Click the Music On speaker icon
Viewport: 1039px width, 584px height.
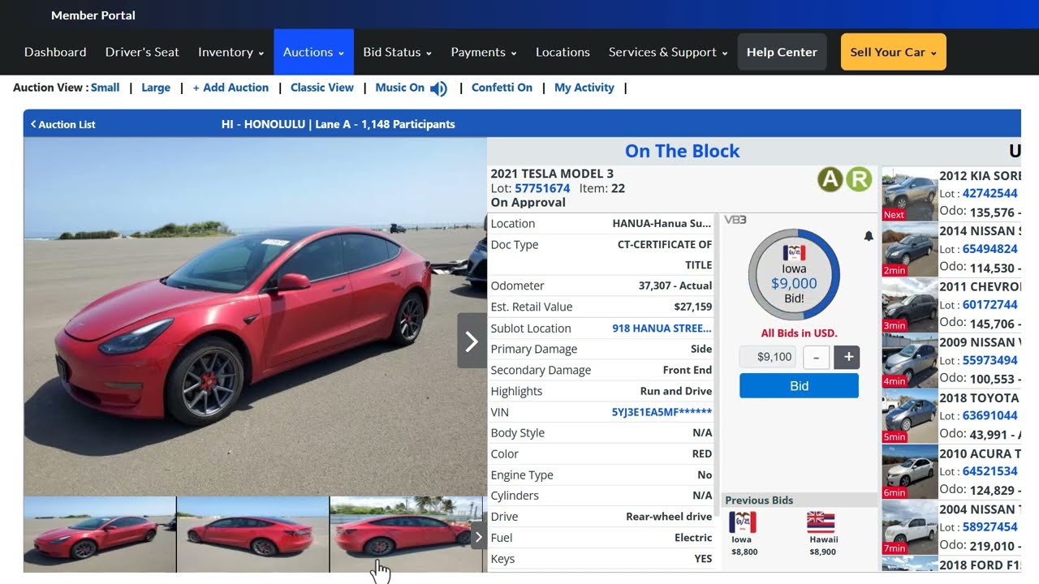(438, 88)
